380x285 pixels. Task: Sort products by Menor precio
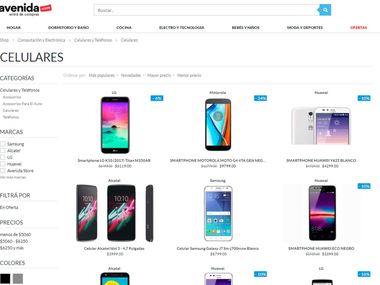click(x=189, y=75)
